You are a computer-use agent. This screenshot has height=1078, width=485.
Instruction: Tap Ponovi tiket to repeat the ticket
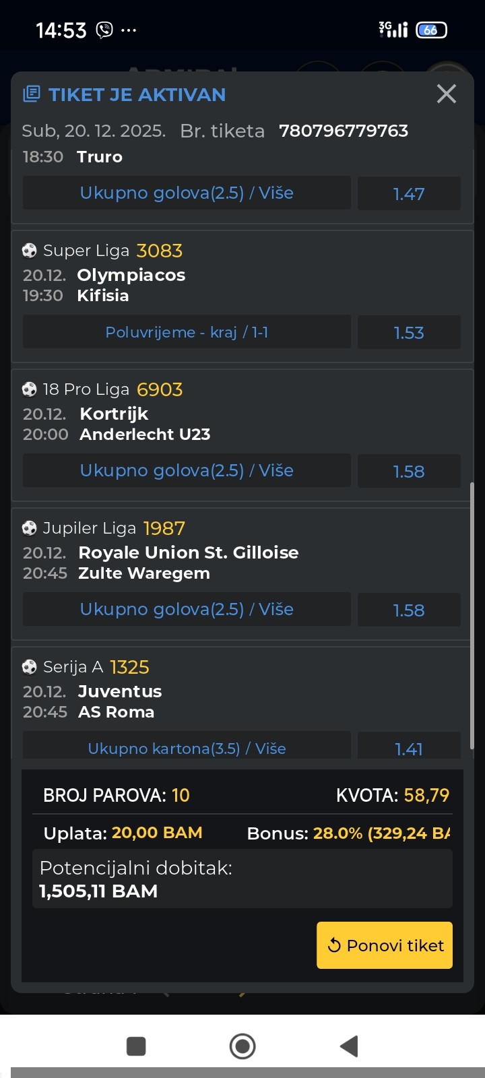[x=385, y=945]
